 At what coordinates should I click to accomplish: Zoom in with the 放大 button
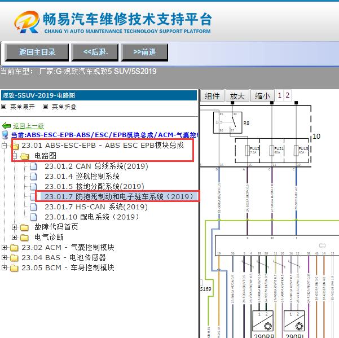pyautogui.click(x=237, y=95)
